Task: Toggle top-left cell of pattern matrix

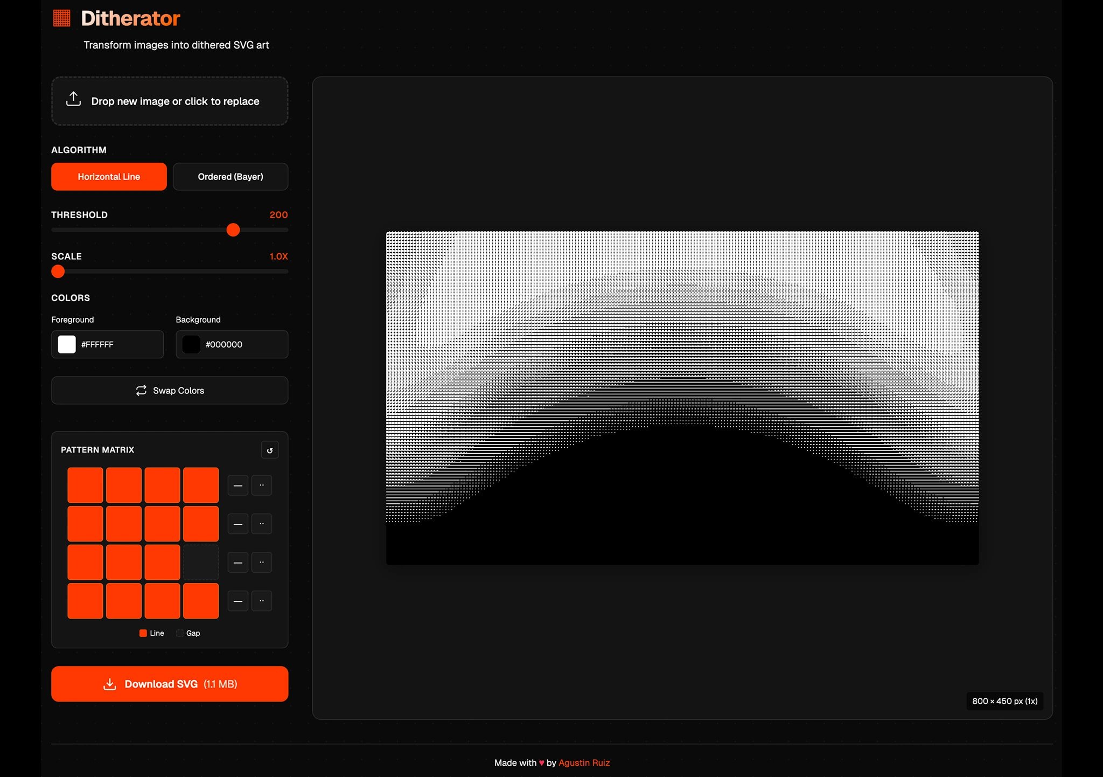Action: pos(85,485)
